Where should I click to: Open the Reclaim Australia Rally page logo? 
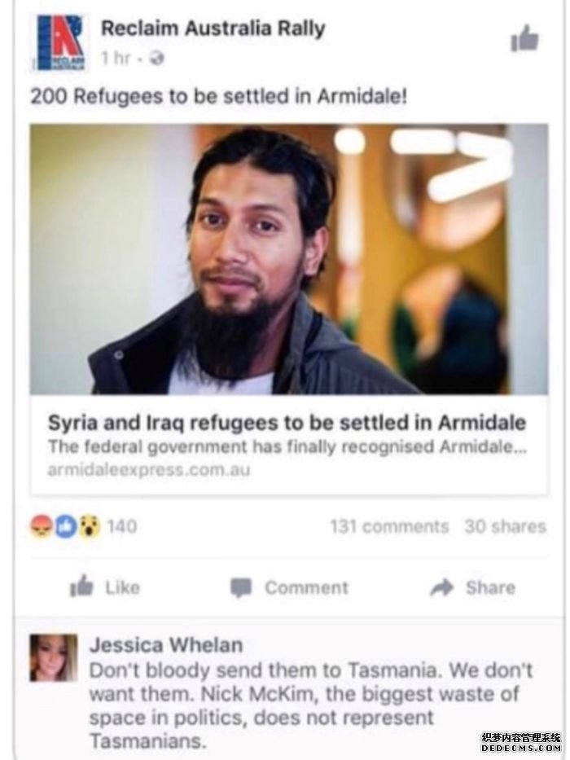tap(60, 42)
